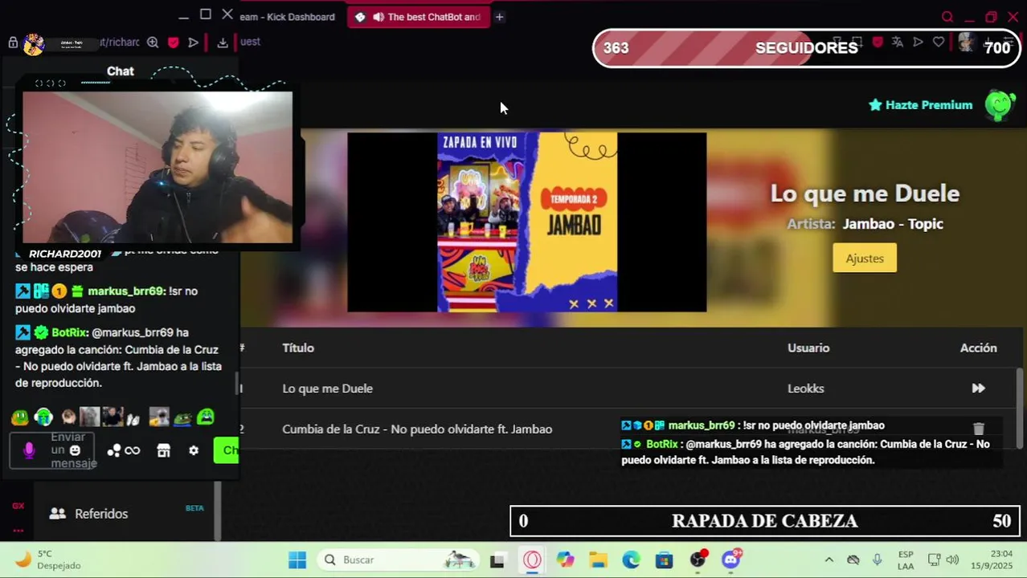Viewport: 1027px width, 578px height.
Task: Click the song queue vertical scrollbar
Action: pos(1020,408)
